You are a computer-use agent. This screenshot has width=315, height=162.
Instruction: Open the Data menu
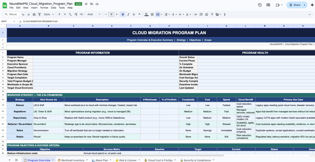coord(53,8)
